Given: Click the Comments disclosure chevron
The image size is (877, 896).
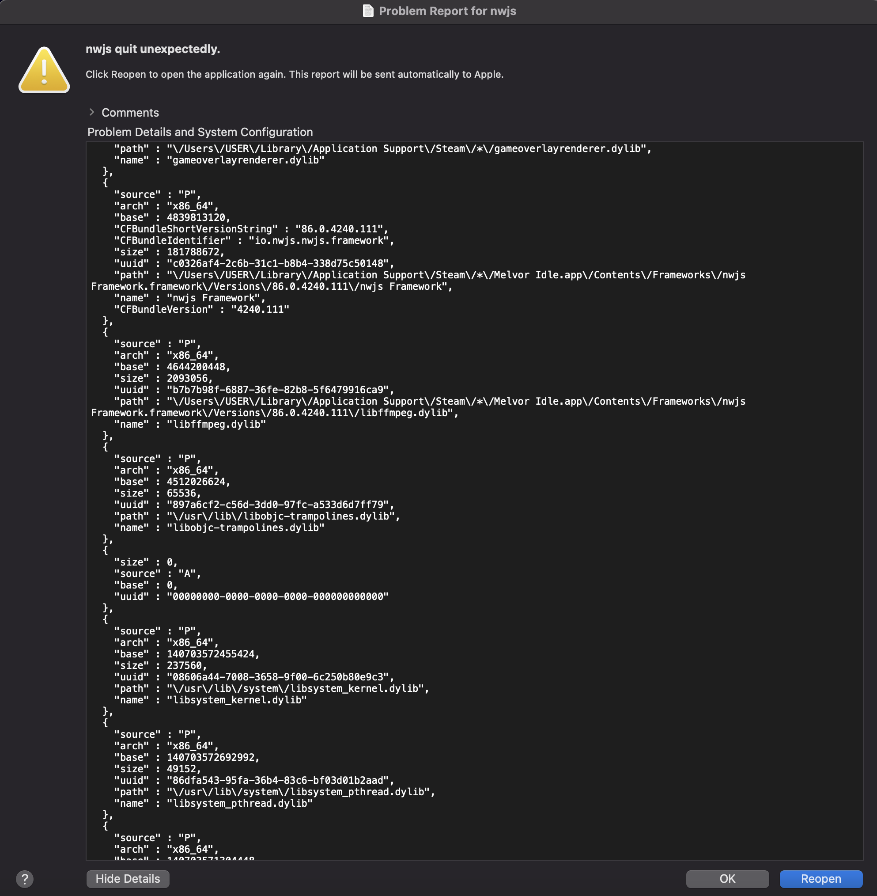Looking at the screenshot, I should click(92, 112).
